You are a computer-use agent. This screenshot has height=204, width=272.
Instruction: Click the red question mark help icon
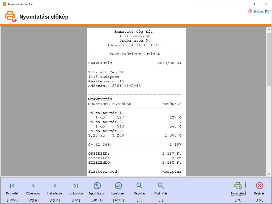pos(250,11)
